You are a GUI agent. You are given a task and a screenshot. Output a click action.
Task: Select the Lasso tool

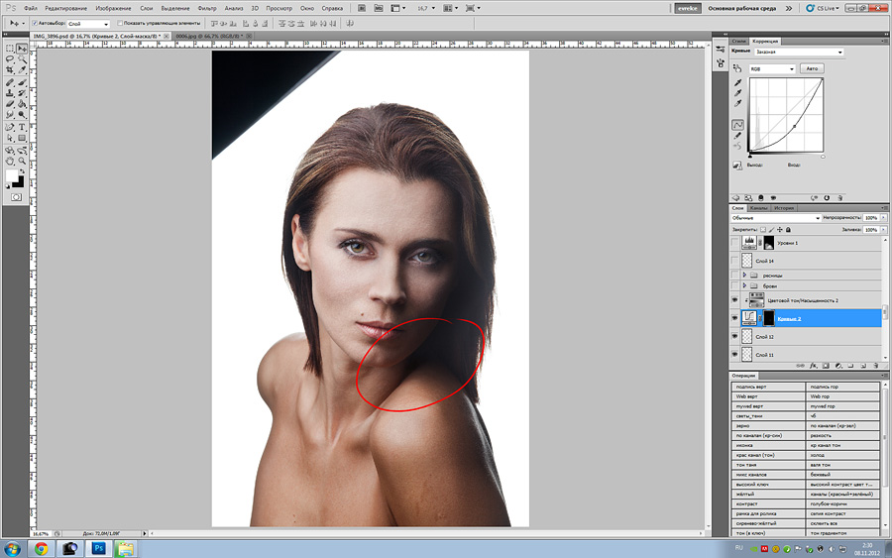pos(10,59)
